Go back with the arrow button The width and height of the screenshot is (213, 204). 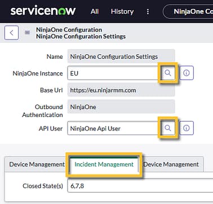11,33
